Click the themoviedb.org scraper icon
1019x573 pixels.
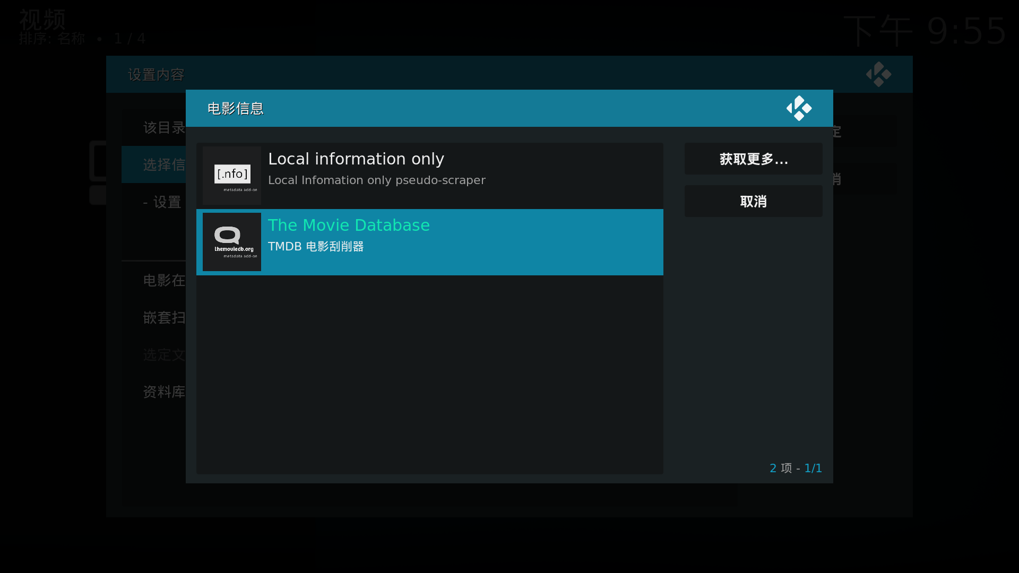click(232, 242)
